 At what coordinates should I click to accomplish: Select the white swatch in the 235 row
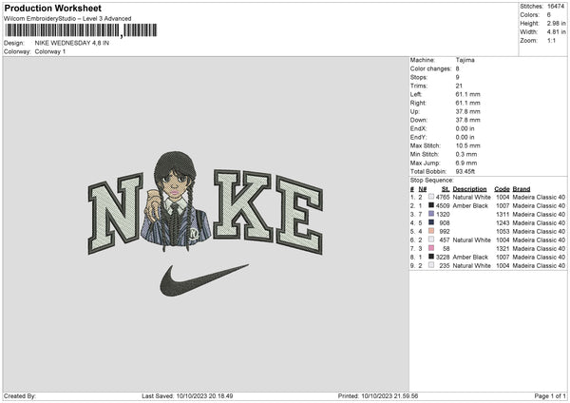point(431,265)
